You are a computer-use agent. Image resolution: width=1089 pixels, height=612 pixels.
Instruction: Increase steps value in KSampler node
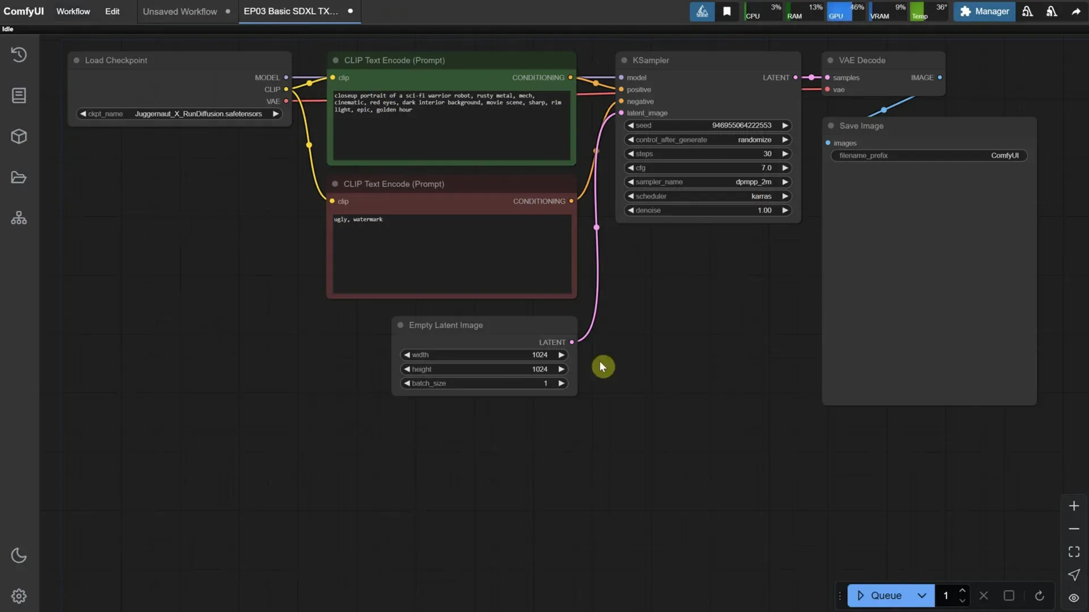785,154
